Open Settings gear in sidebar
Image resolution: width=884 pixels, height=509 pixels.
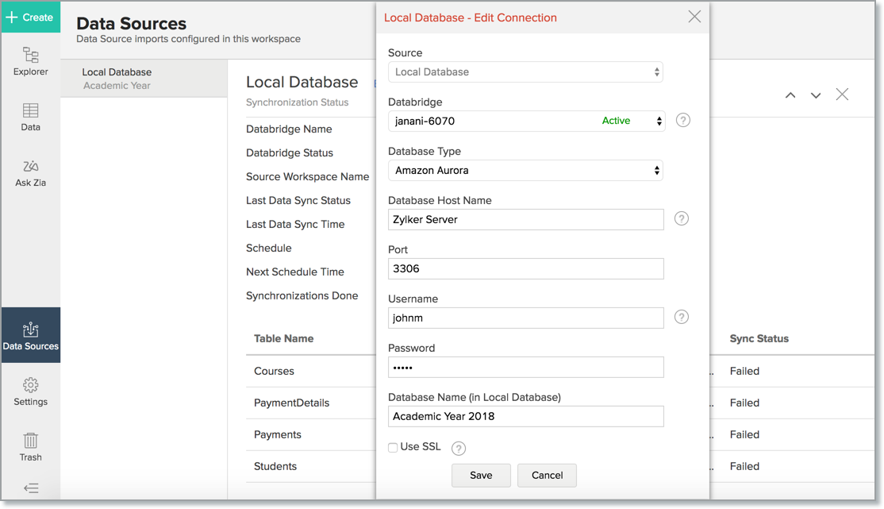pos(30,391)
